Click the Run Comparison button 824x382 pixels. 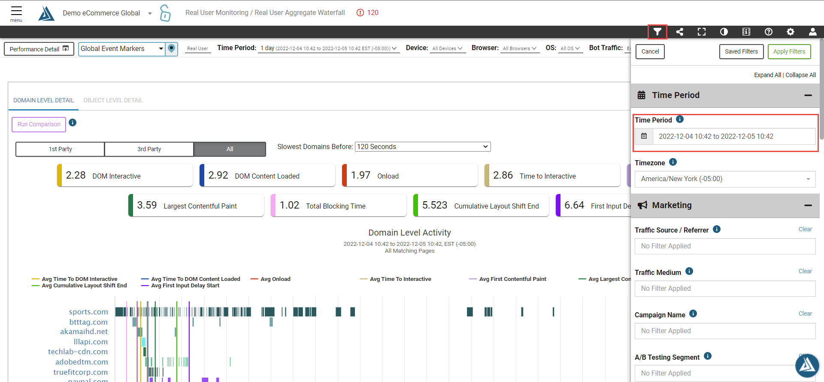[39, 125]
